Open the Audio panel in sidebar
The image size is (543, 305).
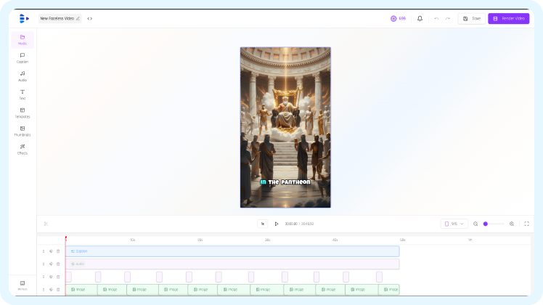[x=23, y=76]
